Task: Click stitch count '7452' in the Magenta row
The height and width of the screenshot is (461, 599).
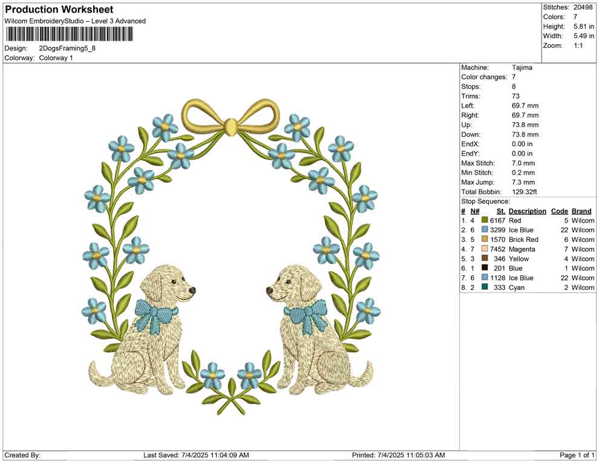Action: (x=498, y=249)
